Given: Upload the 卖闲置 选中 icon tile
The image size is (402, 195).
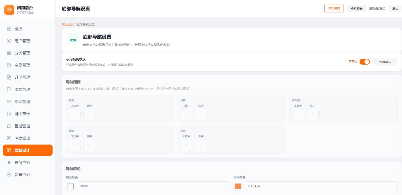Looking at the screenshot, I should point(312,114).
